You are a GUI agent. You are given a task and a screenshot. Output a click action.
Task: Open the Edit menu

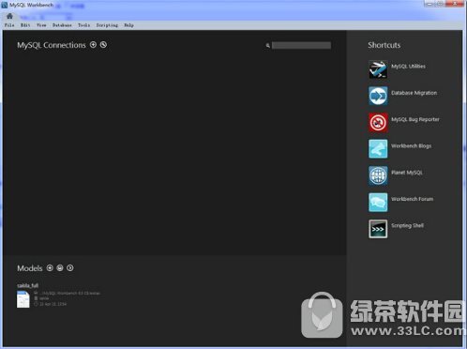point(25,25)
